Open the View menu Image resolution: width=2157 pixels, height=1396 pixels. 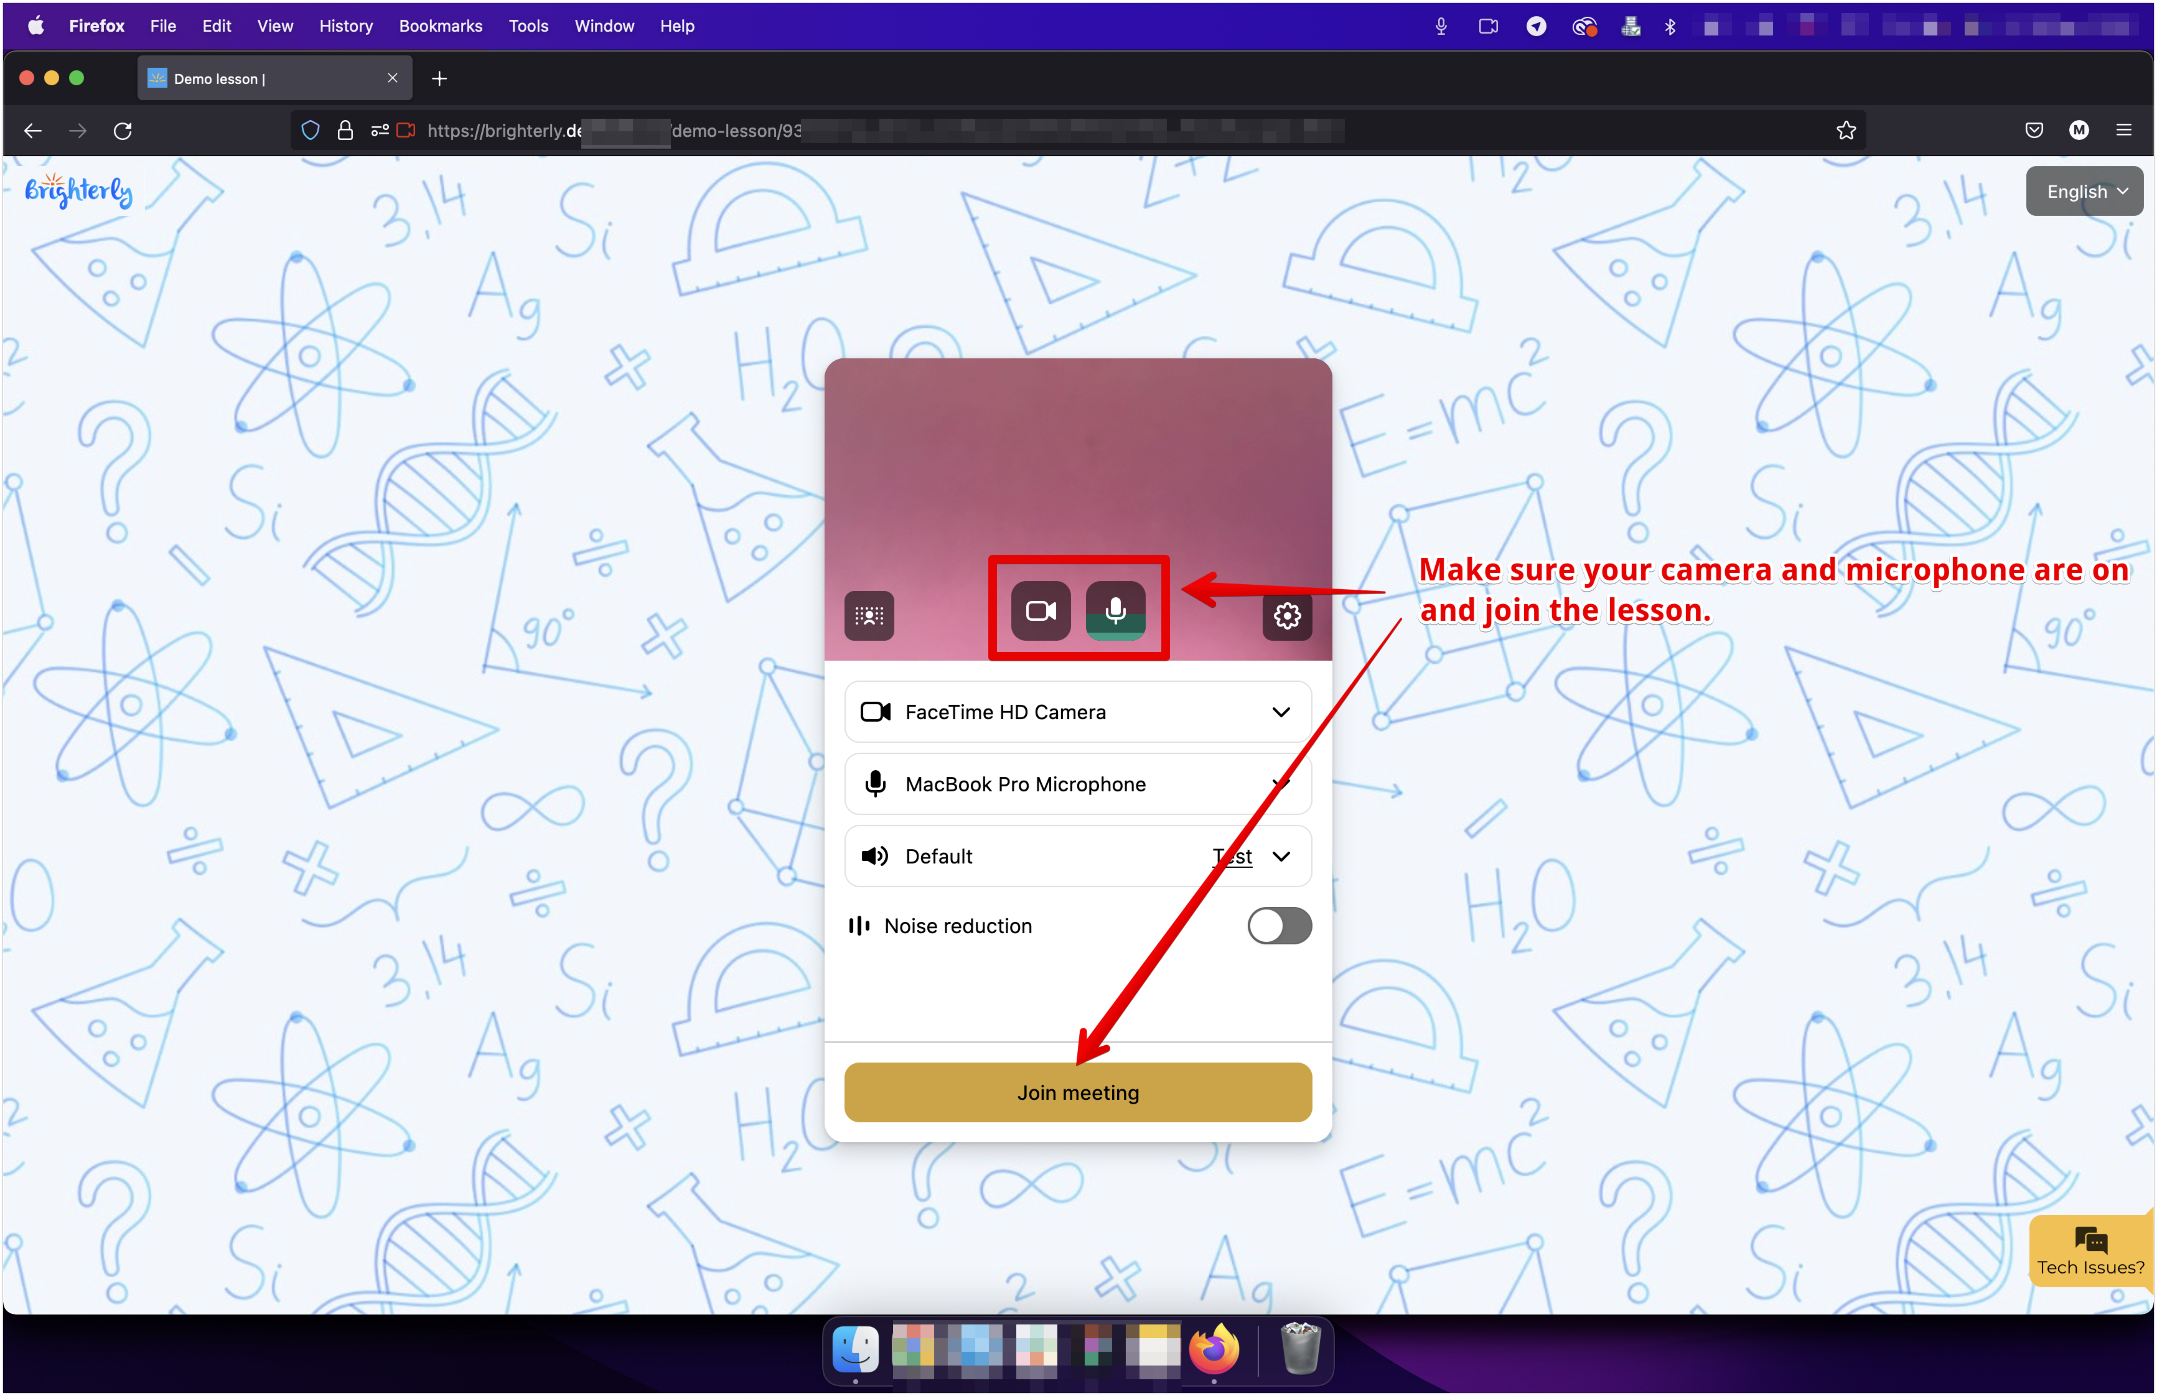[x=274, y=26]
